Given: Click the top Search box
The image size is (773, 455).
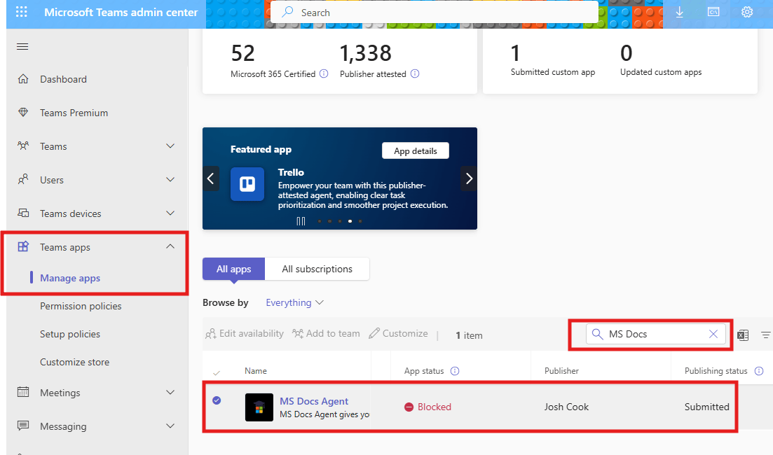Looking at the screenshot, I should point(435,13).
